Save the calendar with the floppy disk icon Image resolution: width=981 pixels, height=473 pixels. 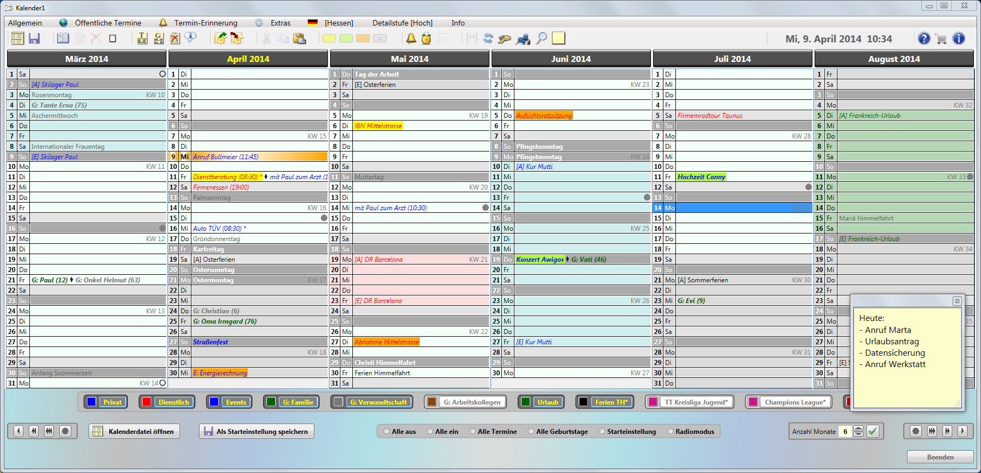(x=34, y=39)
